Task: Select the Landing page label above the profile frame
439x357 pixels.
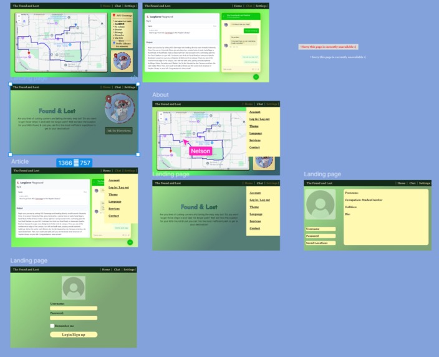Action: click(x=322, y=174)
